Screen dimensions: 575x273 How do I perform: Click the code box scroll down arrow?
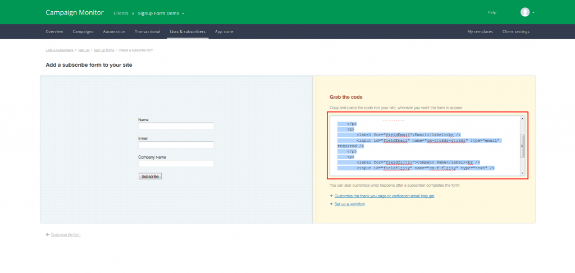(x=522, y=173)
